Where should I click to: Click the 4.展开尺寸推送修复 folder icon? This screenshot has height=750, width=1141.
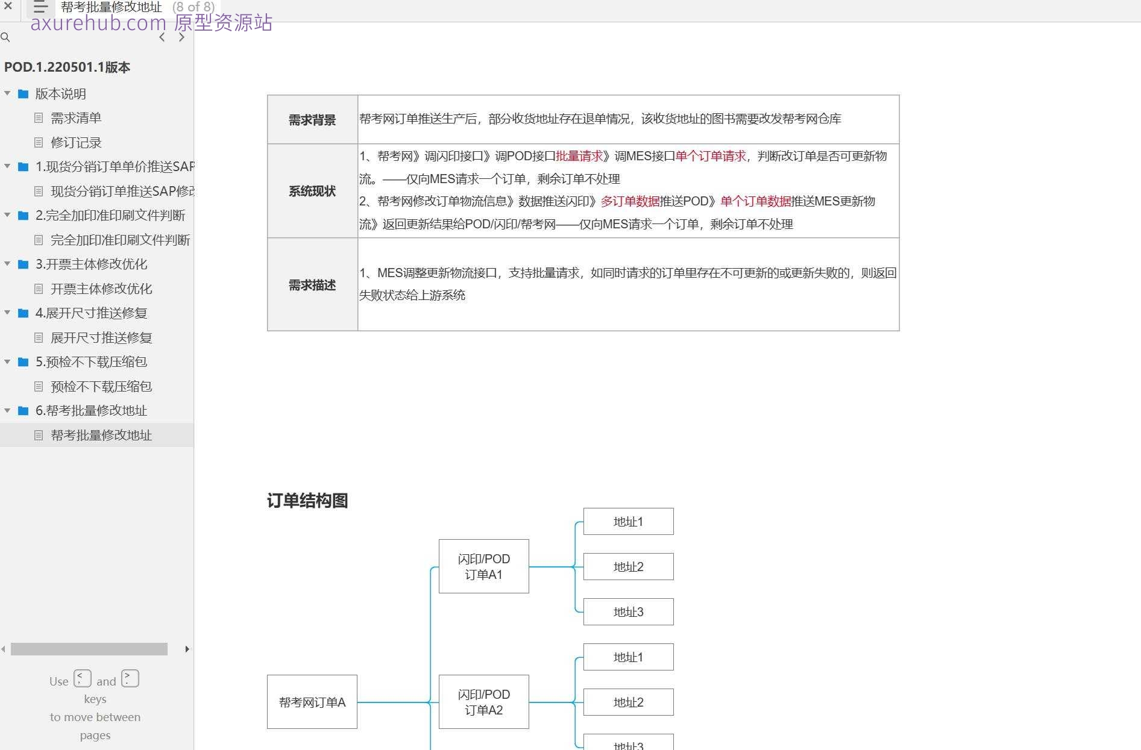click(x=24, y=313)
